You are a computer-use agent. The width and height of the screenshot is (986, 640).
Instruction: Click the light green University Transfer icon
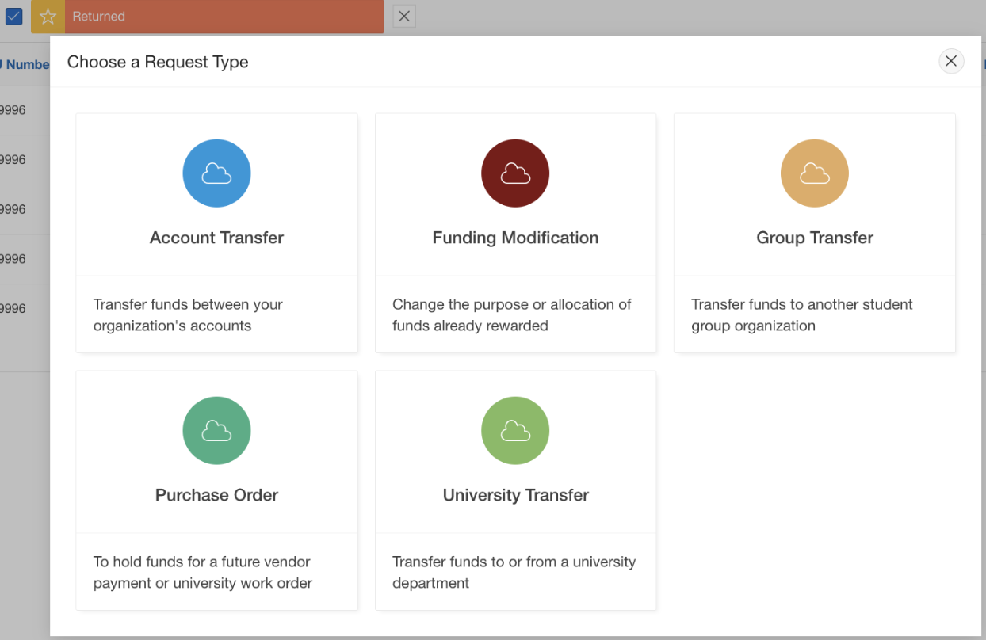click(x=515, y=431)
